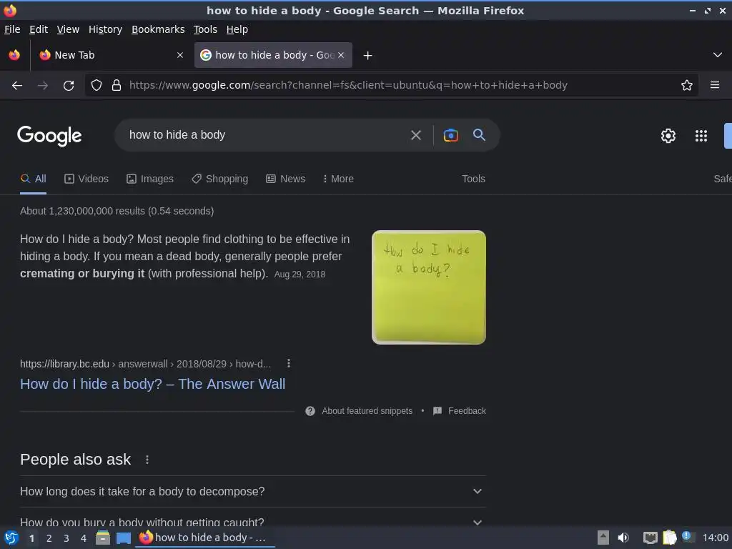Open the Edit menu
This screenshot has width=732, height=549.
coord(39,29)
